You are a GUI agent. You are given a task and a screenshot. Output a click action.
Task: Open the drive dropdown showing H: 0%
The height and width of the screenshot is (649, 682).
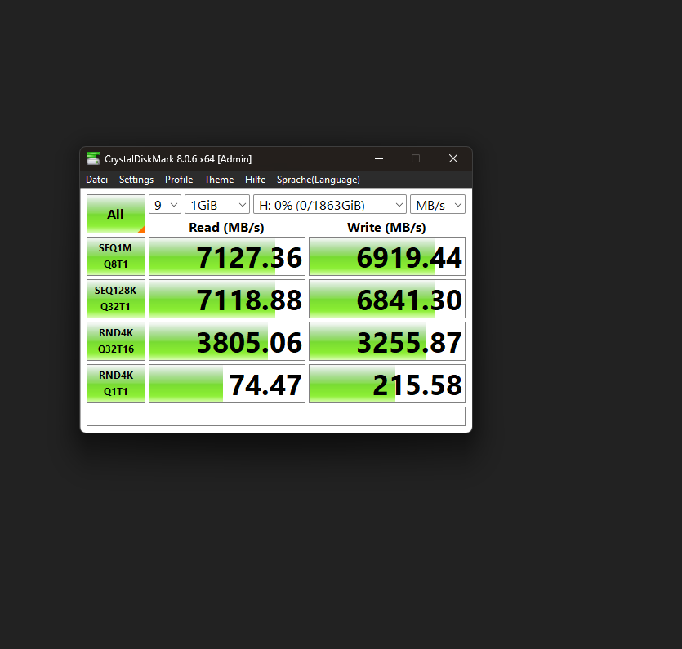(330, 204)
